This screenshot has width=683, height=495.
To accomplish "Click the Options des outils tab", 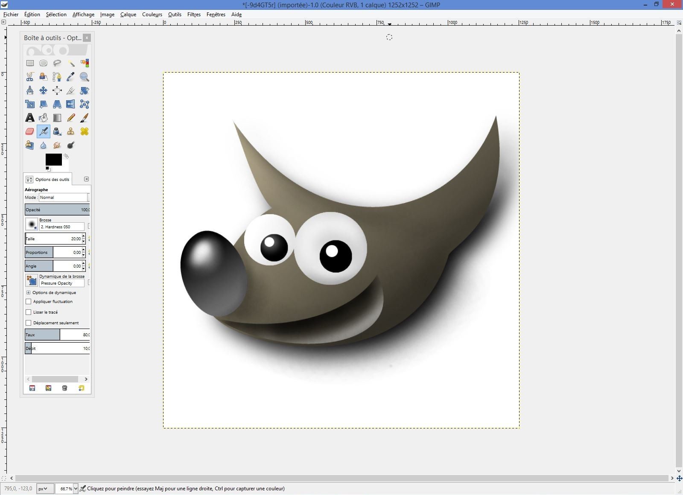I will tap(48, 179).
